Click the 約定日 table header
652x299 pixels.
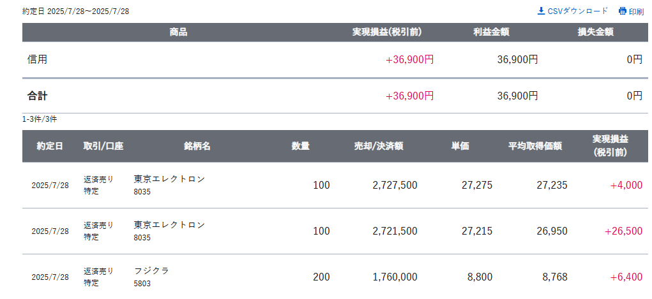50,146
